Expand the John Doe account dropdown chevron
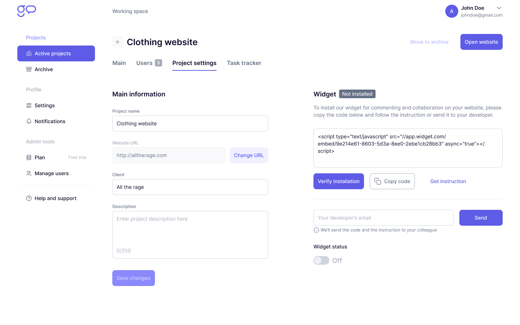The image size is (520, 325). coord(499,8)
